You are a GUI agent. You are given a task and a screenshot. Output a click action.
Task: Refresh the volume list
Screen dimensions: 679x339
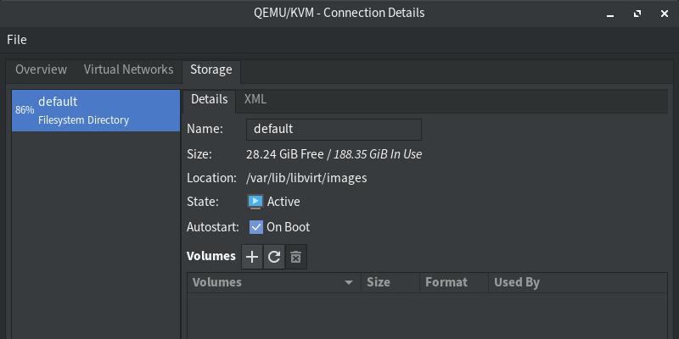(x=274, y=257)
